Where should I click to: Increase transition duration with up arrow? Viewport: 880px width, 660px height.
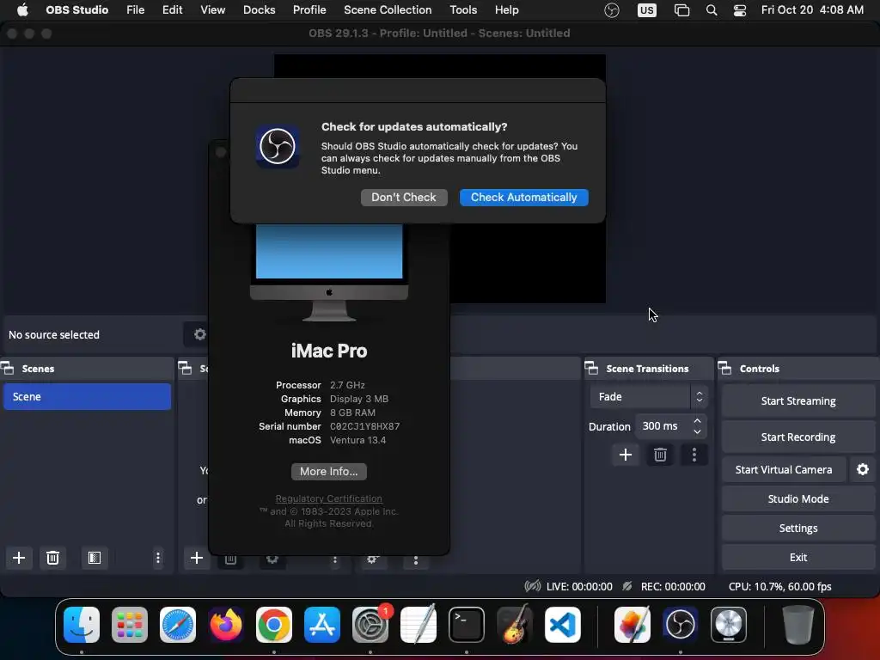coord(697,421)
